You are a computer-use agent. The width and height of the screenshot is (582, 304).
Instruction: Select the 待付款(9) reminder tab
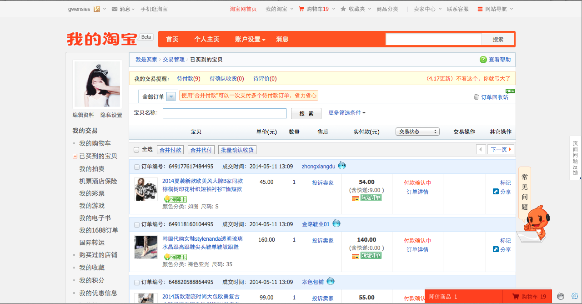click(x=189, y=79)
